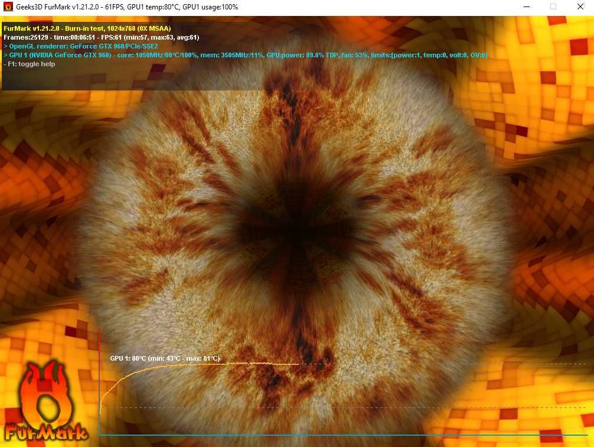Screen dimensions: 594x447
Task: Click the 'Frames:25129' statistics line
Action: click(101, 37)
